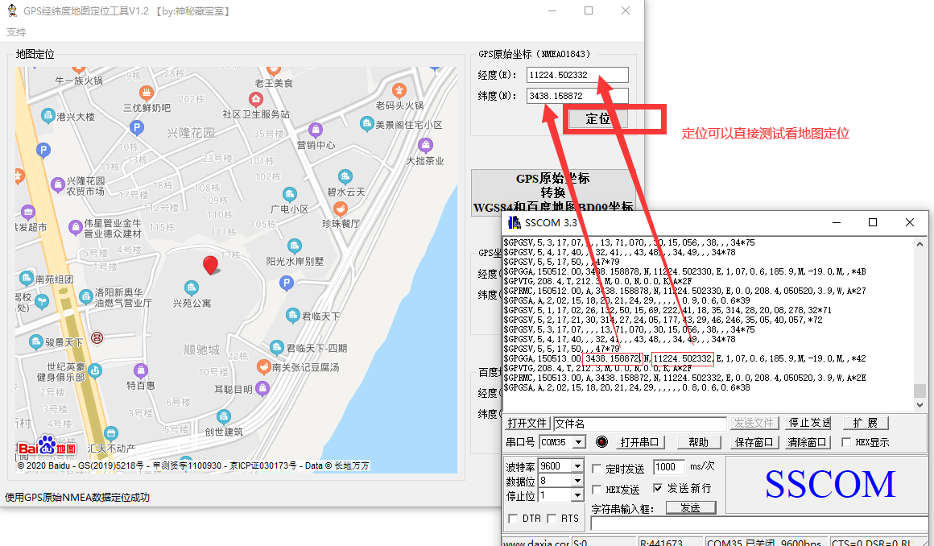Open SSCOM 帮助
This screenshot has height=546, width=934.
699,442
